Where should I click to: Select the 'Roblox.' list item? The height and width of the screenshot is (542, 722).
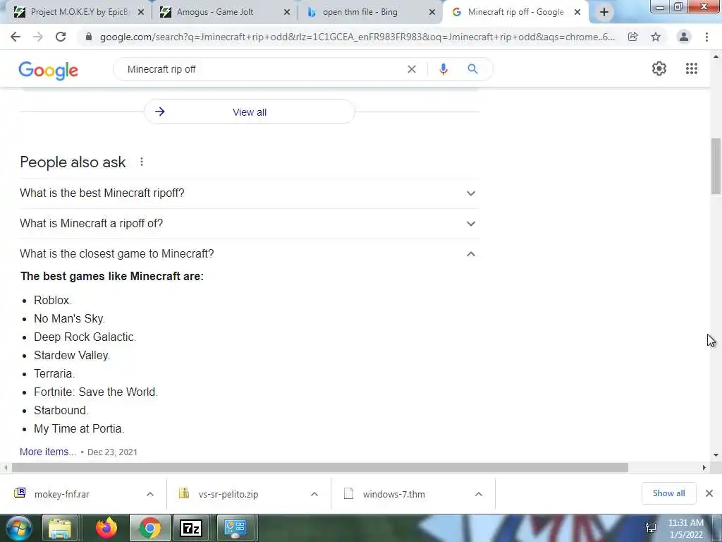(x=52, y=301)
